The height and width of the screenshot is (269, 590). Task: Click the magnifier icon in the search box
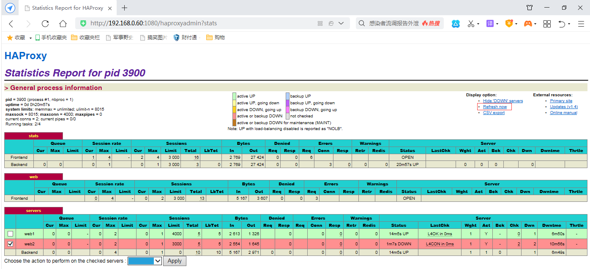tap(362, 24)
